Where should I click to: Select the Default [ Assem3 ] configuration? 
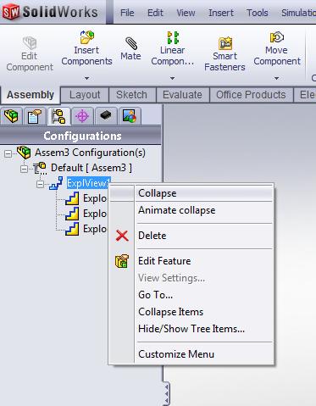[91, 168]
